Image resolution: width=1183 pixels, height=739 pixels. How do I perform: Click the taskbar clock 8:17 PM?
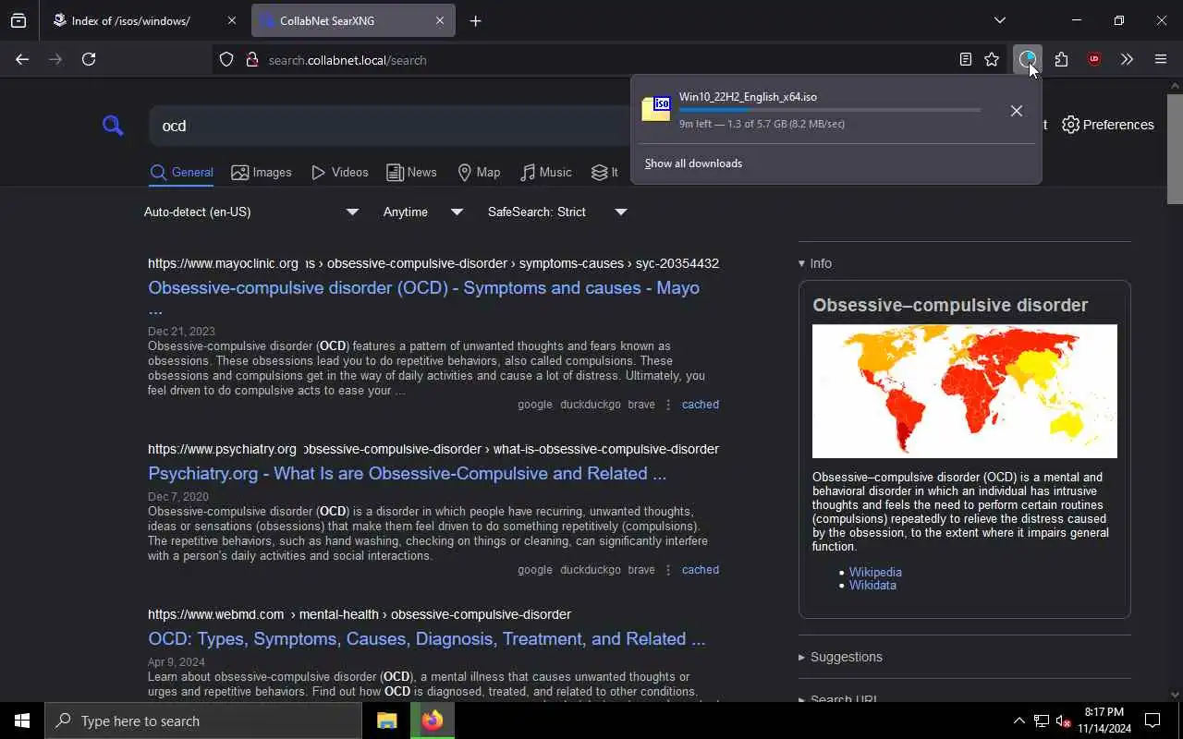[1104, 721]
